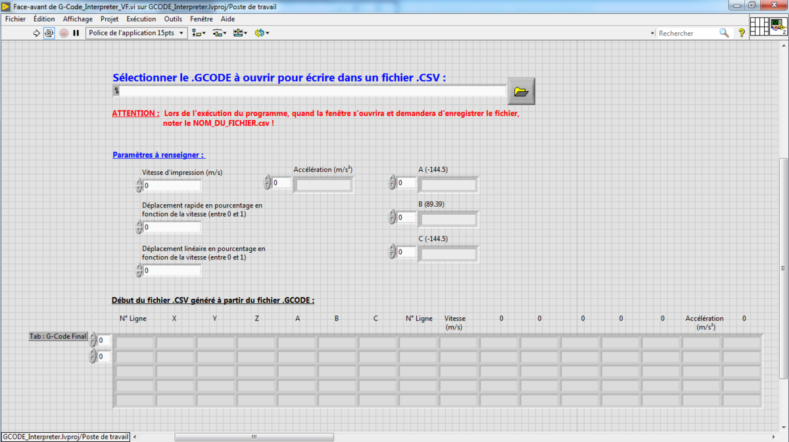Click the Rechercher search box
Image resolution: width=789 pixels, height=442 pixels.
click(687, 33)
